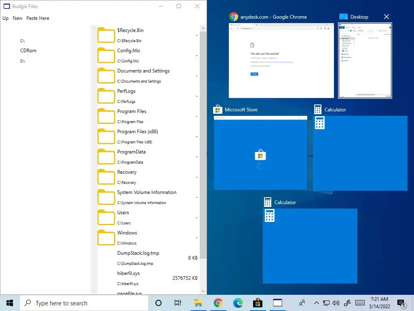Open the Program Files (x86) folder icon
The width and height of the screenshot is (414, 311).
[x=106, y=137]
